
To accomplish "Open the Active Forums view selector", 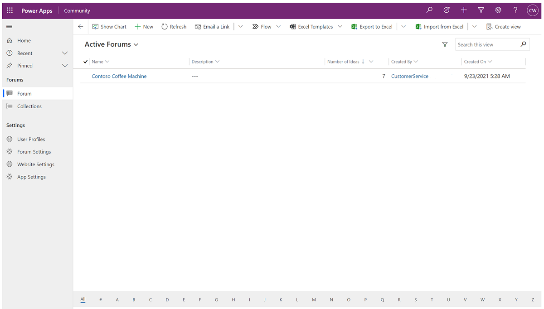I will pyautogui.click(x=112, y=44).
